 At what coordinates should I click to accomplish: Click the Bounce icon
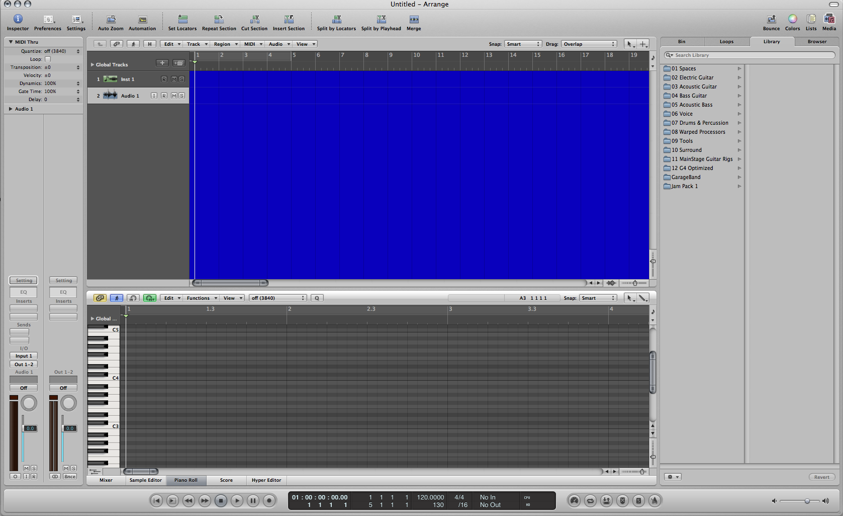pos(771,20)
